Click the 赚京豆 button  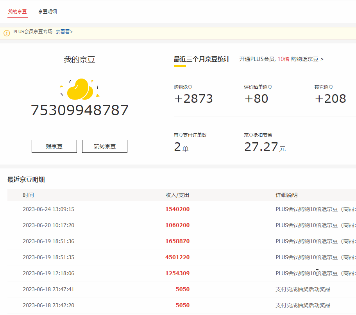pyautogui.click(x=54, y=146)
